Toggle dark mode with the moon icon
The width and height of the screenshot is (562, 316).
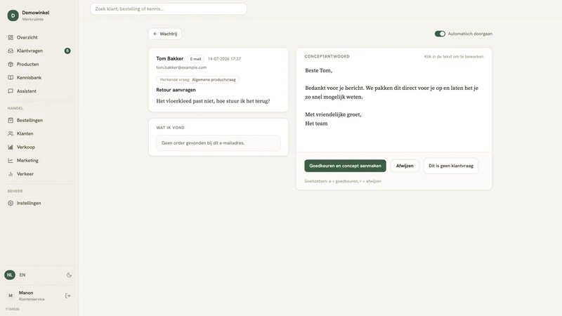pos(69,275)
